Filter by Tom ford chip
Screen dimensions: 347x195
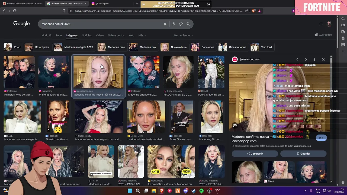(x=262, y=47)
